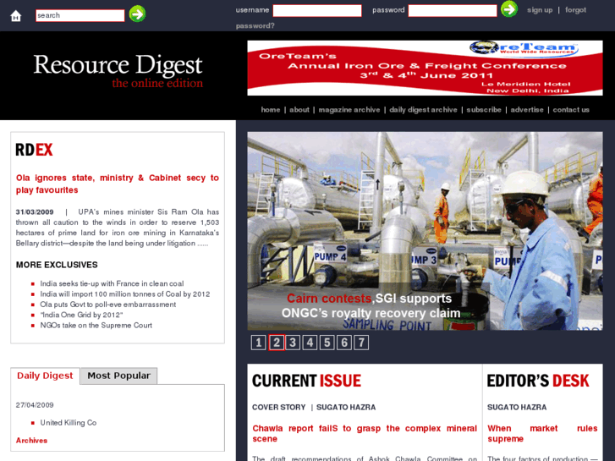
Task: Click the COVER STORY label
Action: coord(279,408)
